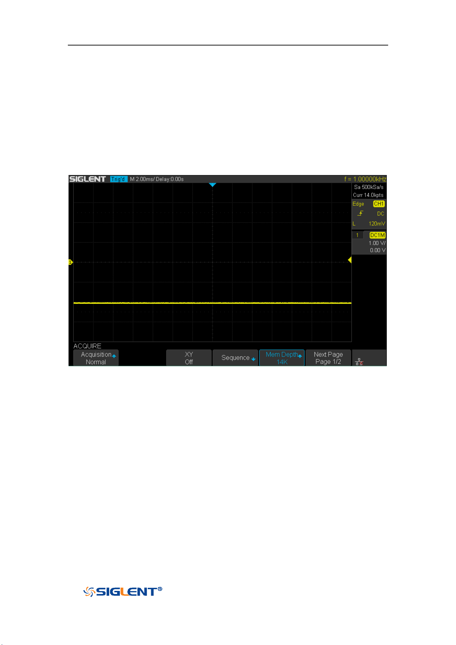Click the yellow CH1 trigger source badge
456x645 pixels.
[x=379, y=204]
